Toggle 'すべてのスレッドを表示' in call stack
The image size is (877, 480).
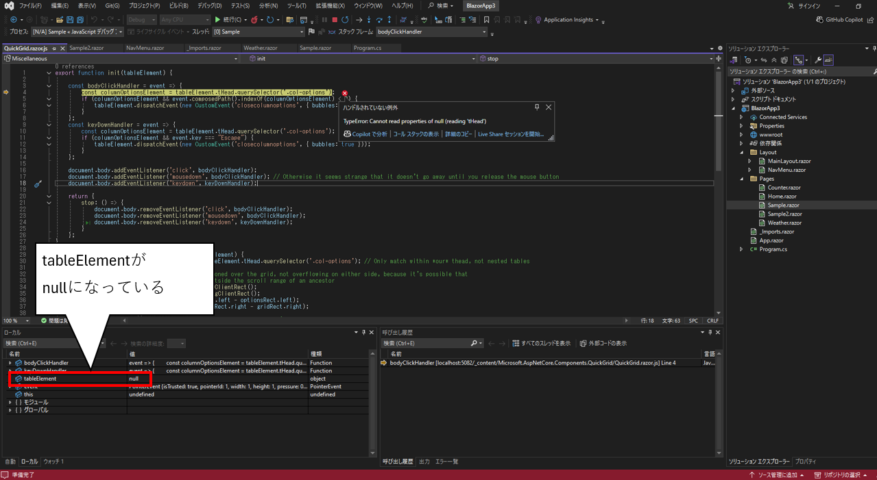tap(541, 343)
